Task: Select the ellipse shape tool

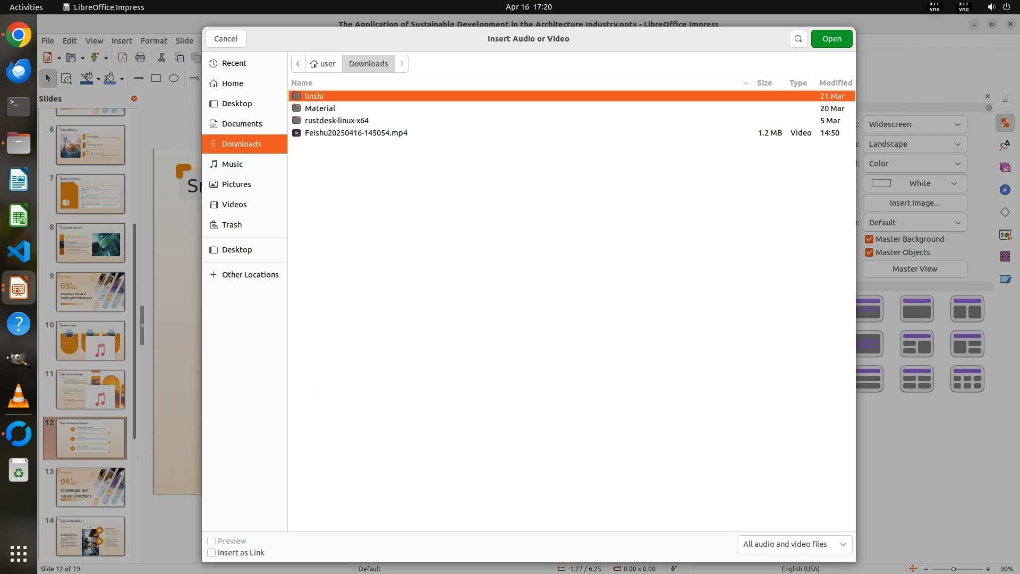Action: point(173,78)
